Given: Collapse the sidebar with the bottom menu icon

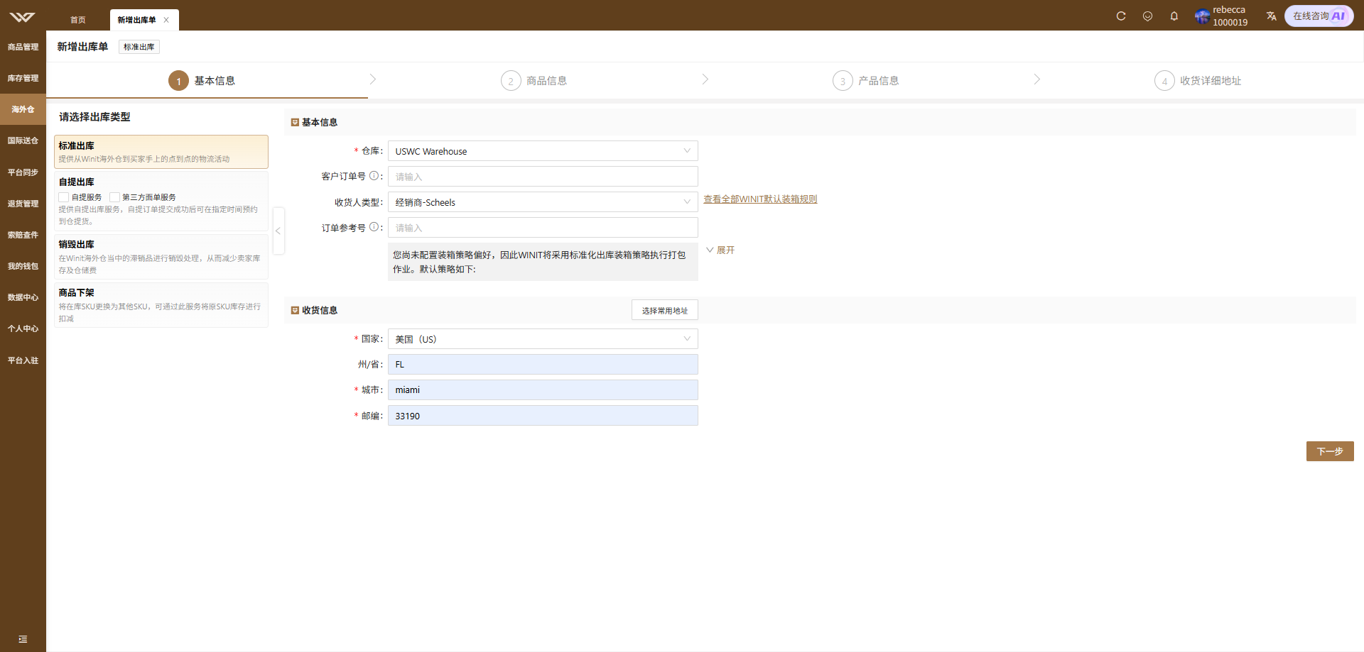Looking at the screenshot, I should click(23, 639).
